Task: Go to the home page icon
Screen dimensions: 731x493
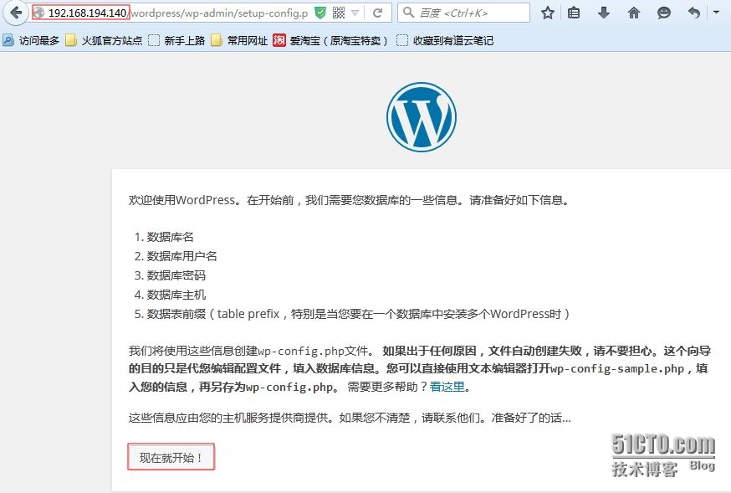Action: pyautogui.click(x=634, y=13)
